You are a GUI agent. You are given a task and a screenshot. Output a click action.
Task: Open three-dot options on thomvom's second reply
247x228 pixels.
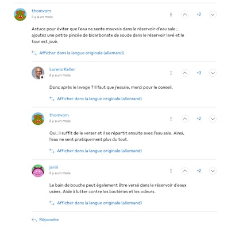coord(171,119)
